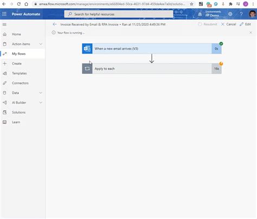Click the 16s duration on Apply to each

pos(216,68)
